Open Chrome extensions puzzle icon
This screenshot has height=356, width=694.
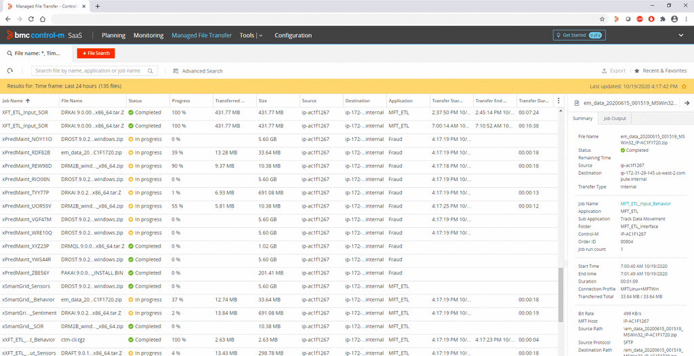coord(661,19)
